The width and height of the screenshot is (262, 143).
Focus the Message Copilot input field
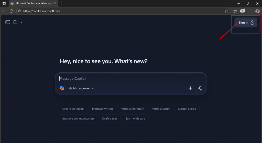(x=131, y=79)
